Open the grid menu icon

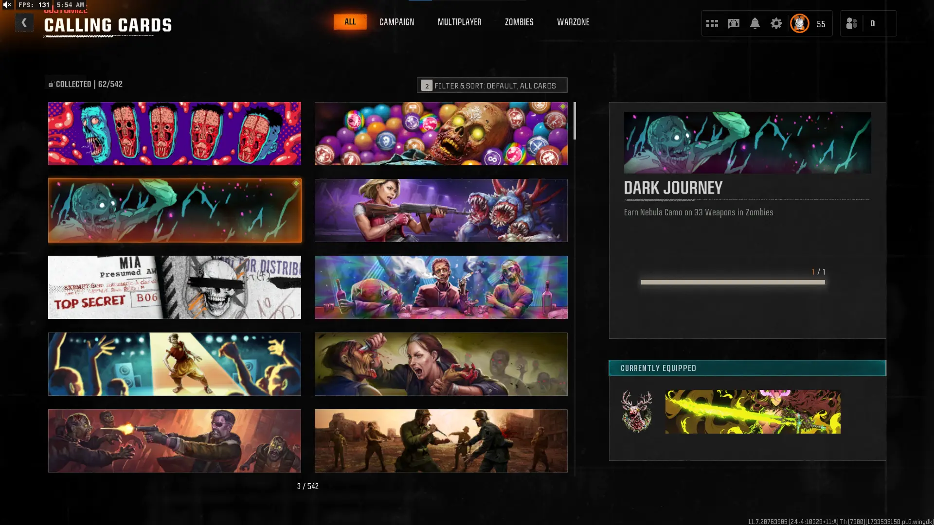pos(712,23)
